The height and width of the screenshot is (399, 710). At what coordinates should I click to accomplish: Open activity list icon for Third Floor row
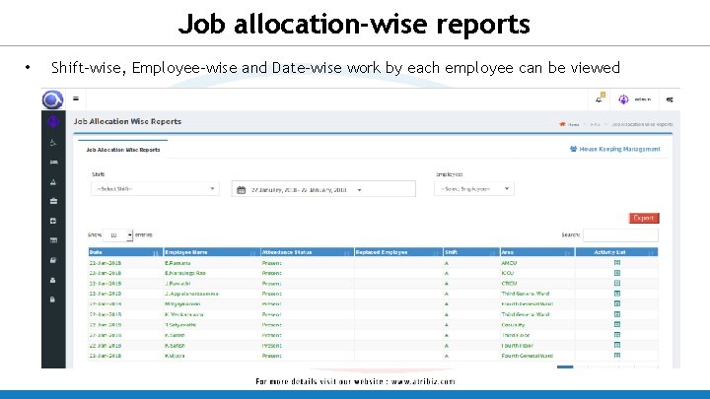[616, 335]
